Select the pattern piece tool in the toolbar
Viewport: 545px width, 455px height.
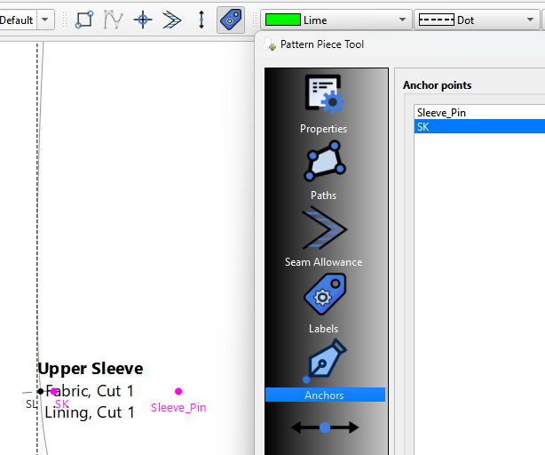coord(84,20)
